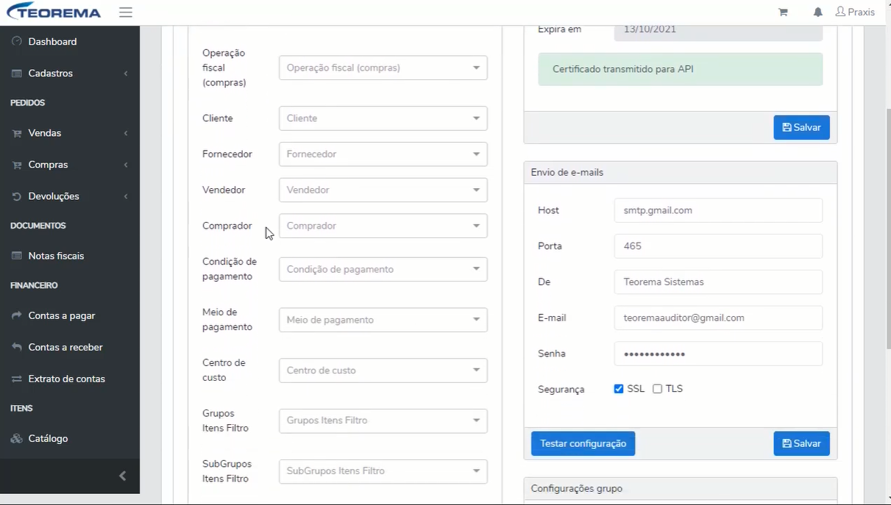Click the De field Teorema Sistemas
Screen dimensions: 891x505
[718, 282]
